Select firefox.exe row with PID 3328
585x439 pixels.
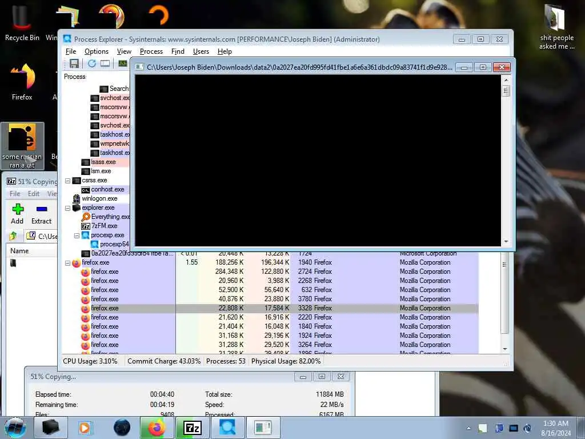coord(270,308)
